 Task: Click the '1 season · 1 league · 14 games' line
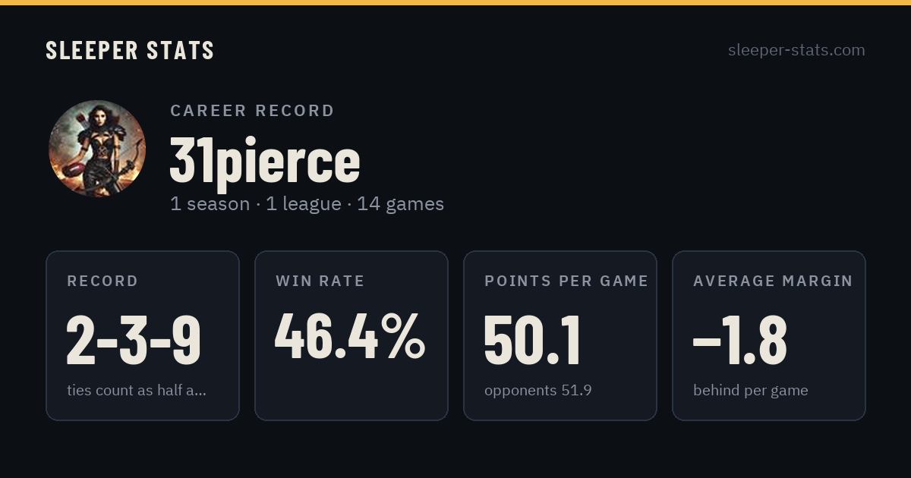click(307, 204)
